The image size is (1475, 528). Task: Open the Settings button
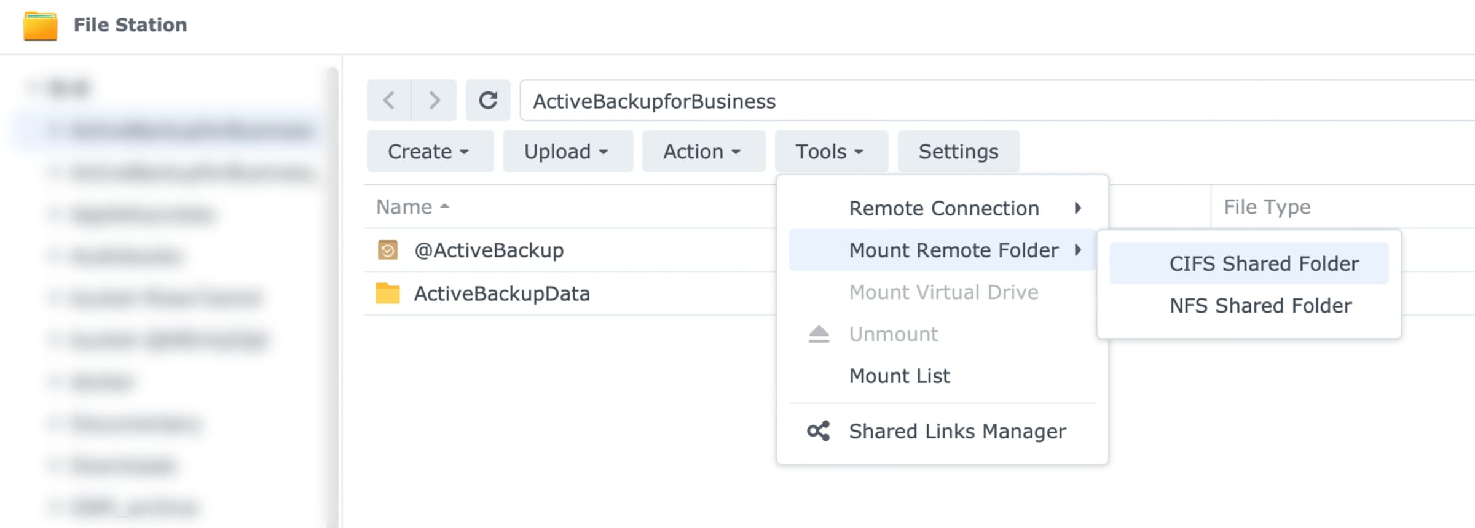(x=958, y=152)
